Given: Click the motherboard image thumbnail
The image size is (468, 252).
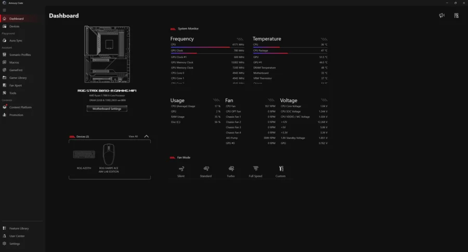Looking at the screenshot, I should tap(107, 54).
